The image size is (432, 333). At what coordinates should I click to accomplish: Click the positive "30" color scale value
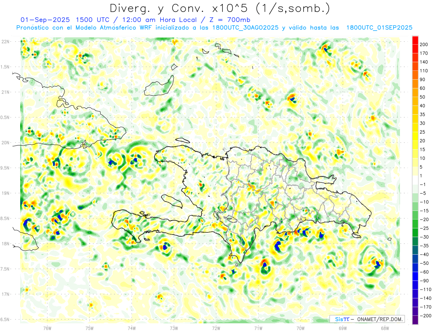click(x=423, y=123)
